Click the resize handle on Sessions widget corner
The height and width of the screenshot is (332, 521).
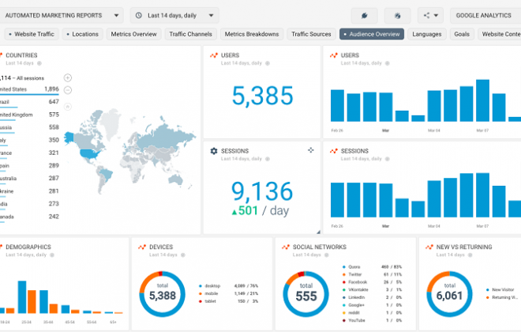[318, 232]
